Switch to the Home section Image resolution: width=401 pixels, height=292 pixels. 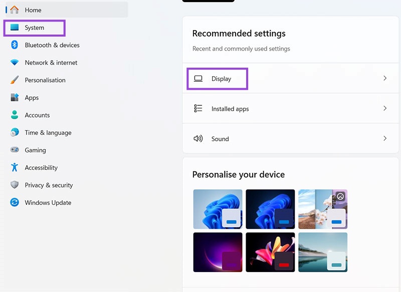click(33, 10)
